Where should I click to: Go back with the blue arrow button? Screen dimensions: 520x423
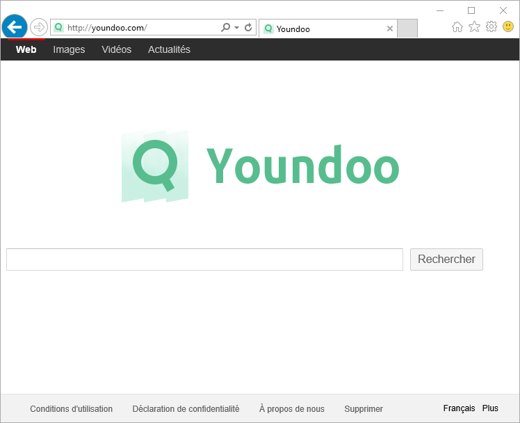click(x=15, y=27)
